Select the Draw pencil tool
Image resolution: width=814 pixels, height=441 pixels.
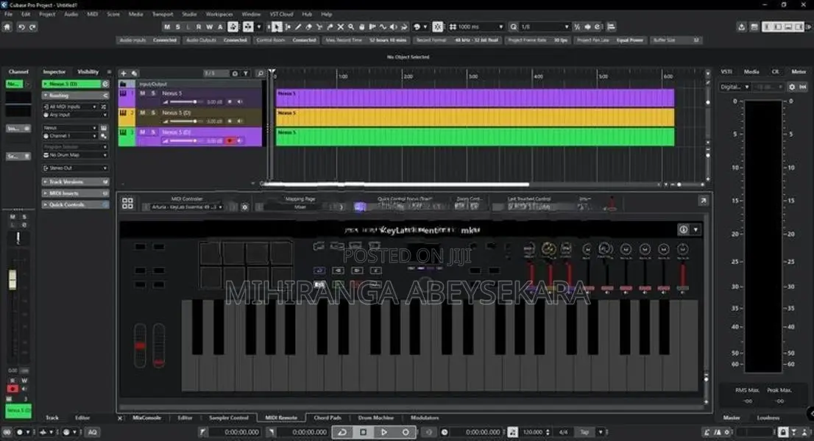click(x=298, y=27)
